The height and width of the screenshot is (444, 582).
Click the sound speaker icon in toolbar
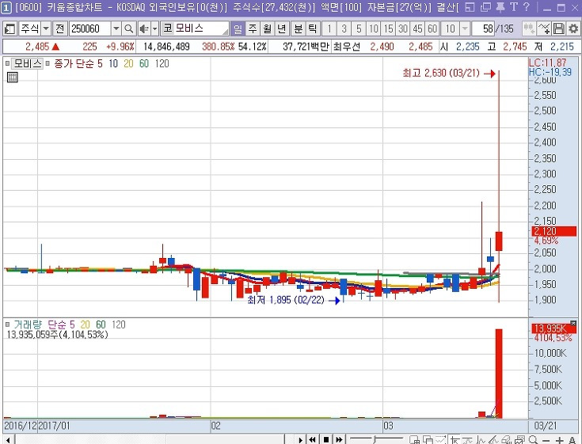[144, 28]
